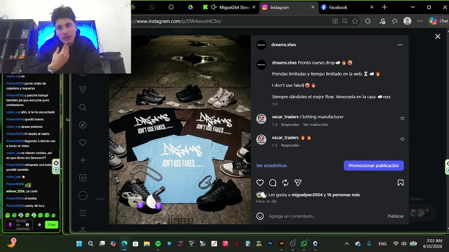Viewport: 449px width, 252px height.
Task: Open the Google Drive pinned tab
Action: pos(190,7)
